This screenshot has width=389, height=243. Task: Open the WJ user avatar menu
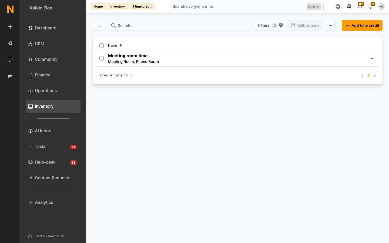pos(381,6)
